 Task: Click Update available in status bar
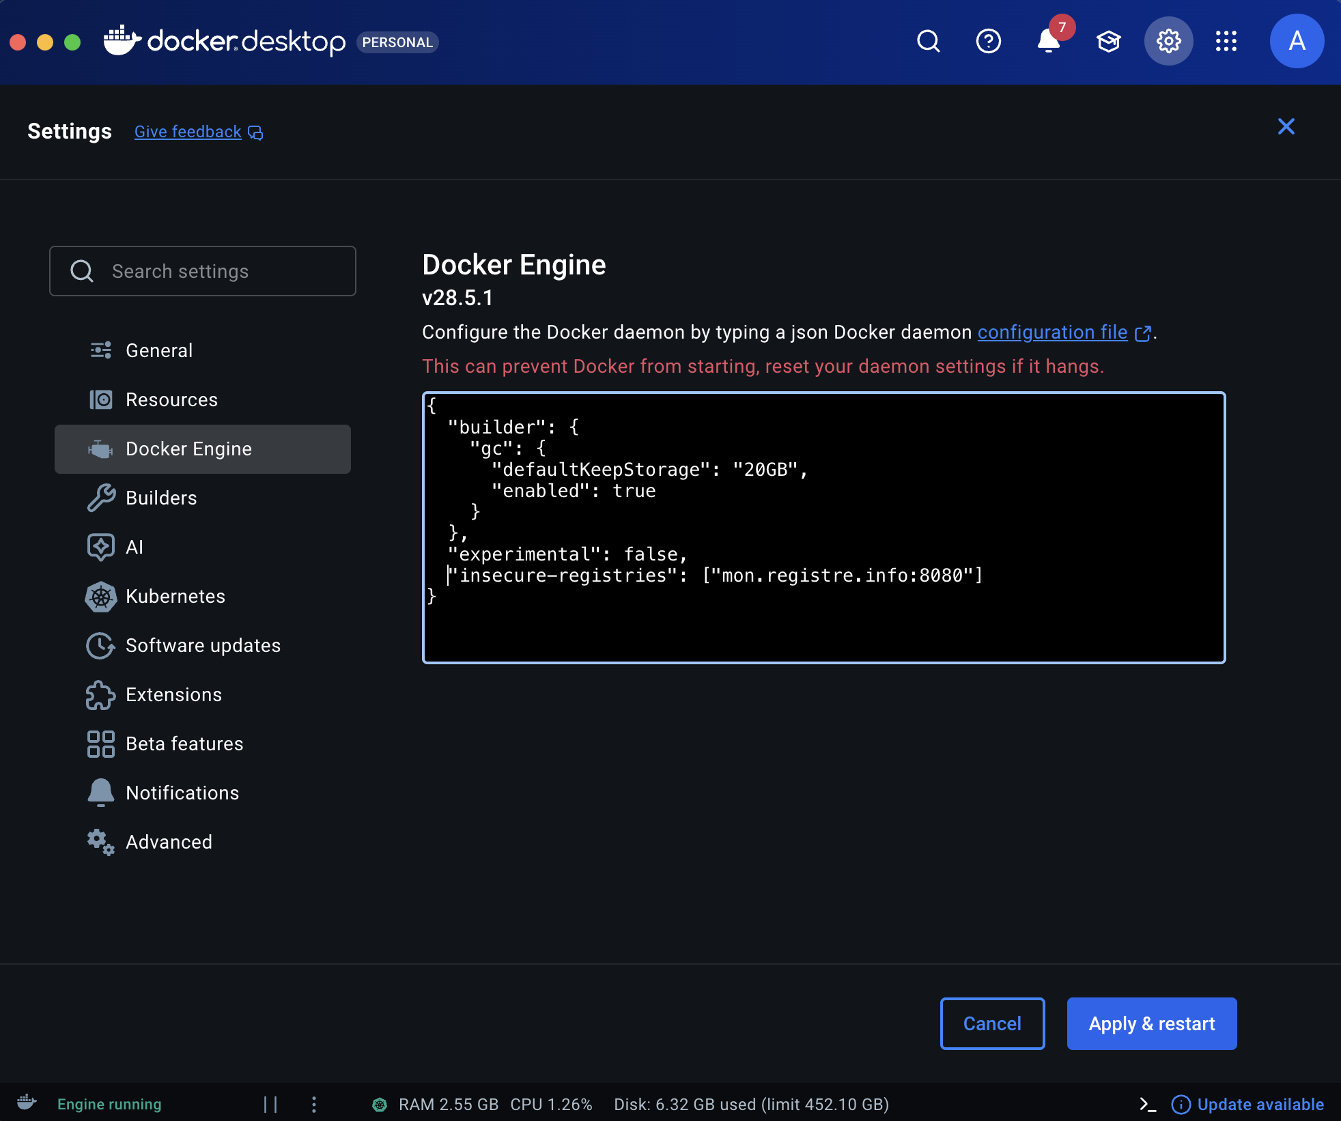pos(1260,1104)
